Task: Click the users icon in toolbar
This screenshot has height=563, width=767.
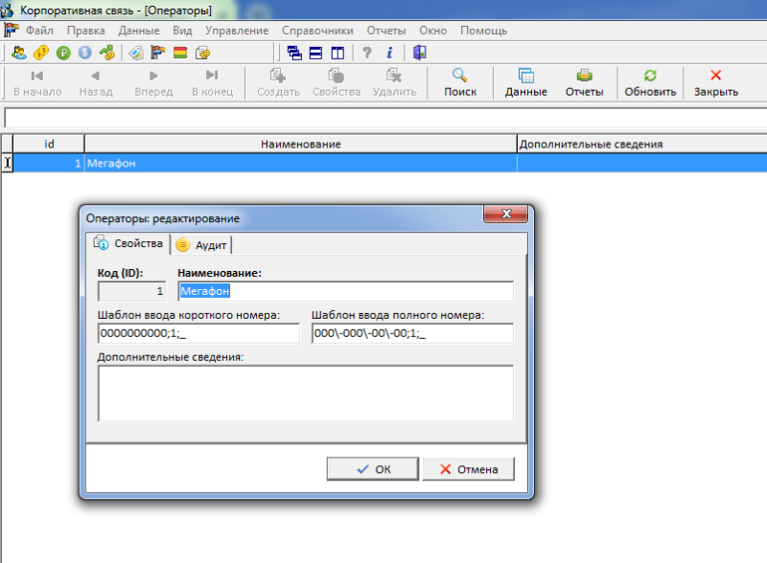Action: coord(18,53)
